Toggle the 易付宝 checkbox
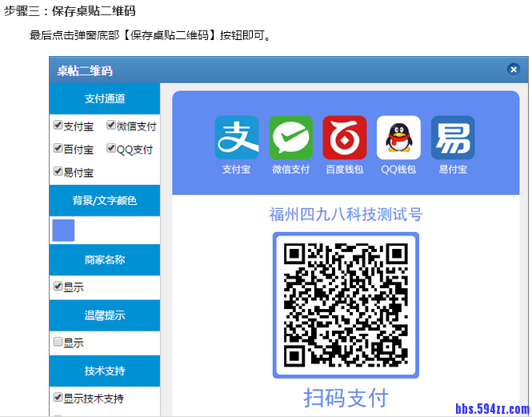 coord(58,171)
